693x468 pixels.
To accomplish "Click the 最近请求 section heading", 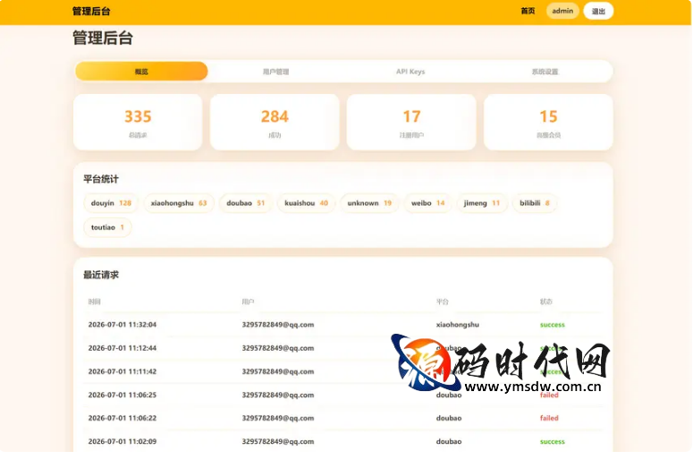I will click(x=101, y=275).
